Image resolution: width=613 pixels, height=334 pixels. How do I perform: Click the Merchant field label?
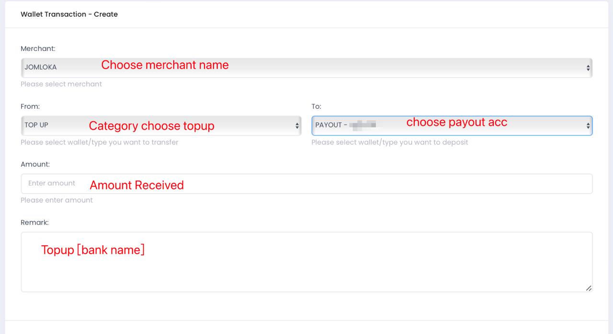click(x=38, y=48)
